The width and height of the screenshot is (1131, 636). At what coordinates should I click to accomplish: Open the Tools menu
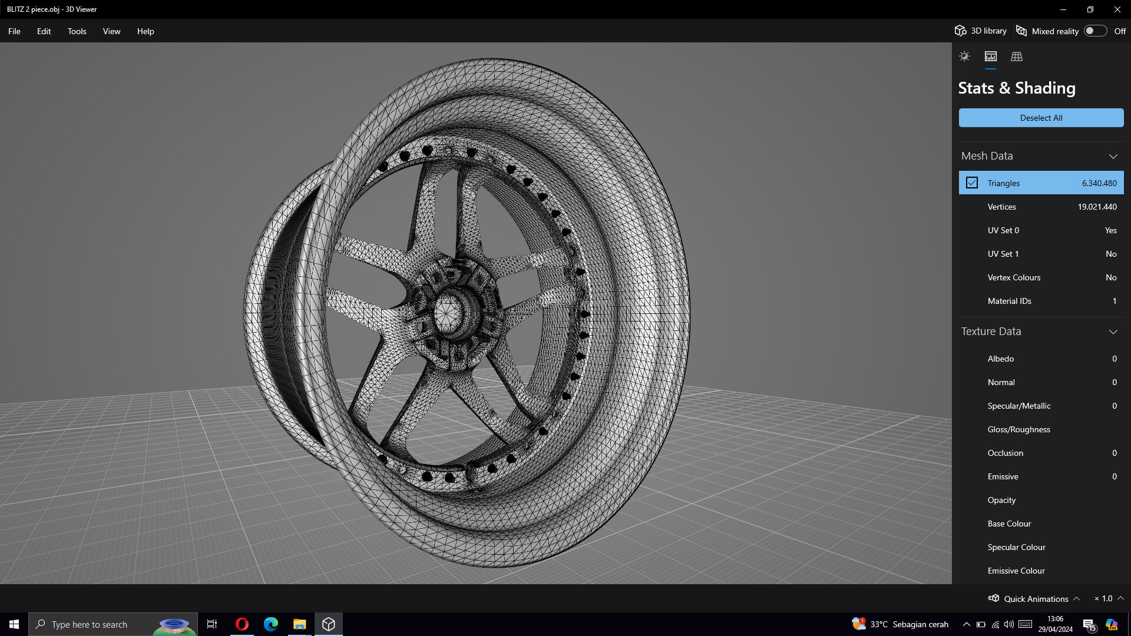(x=77, y=31)
